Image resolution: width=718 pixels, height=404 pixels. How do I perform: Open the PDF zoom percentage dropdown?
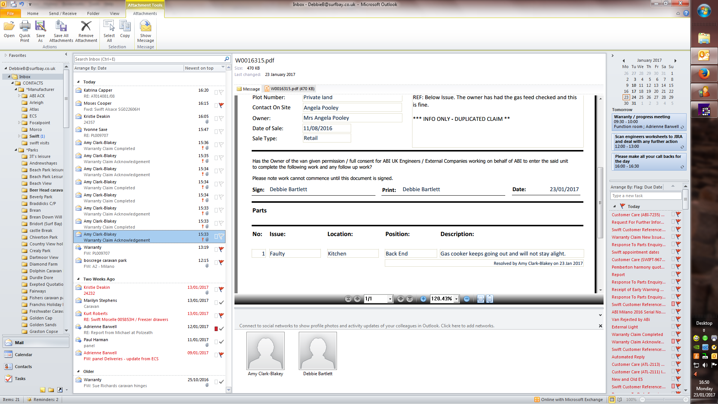coord(456,299)
